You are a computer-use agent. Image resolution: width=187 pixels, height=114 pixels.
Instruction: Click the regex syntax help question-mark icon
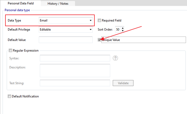tap(116, 58)
